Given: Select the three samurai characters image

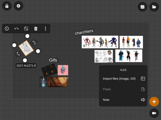Looking at the screenshot, I should point(129,56).
